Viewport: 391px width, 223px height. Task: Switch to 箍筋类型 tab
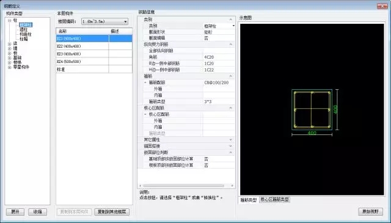[x=249, y=200]
